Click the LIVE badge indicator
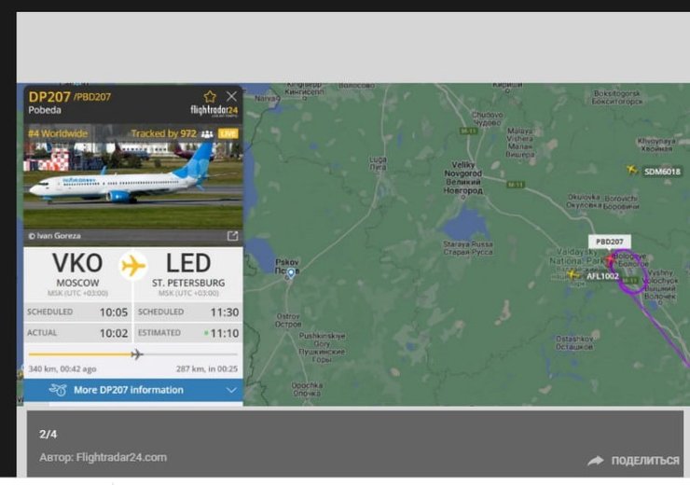This screenshot has height=485, width=690. coord(228,133)
